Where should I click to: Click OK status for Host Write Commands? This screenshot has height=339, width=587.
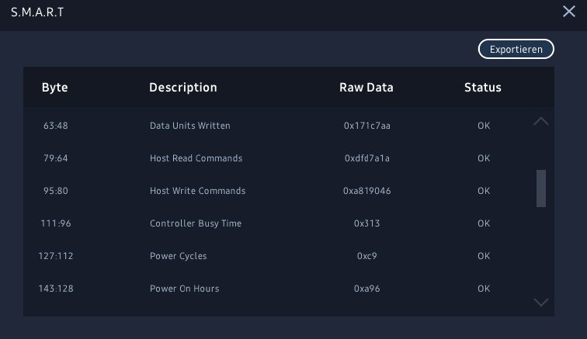coord(483,191)
